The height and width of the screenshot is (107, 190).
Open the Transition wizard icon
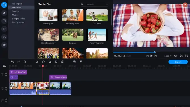(75, 62)
